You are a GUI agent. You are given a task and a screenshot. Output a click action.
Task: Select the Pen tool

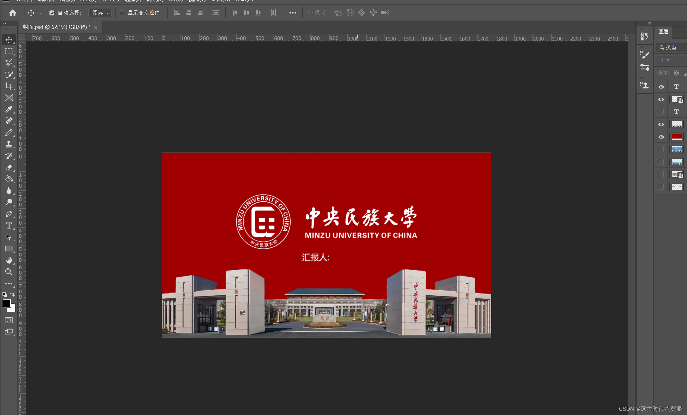tap(9, 214)
